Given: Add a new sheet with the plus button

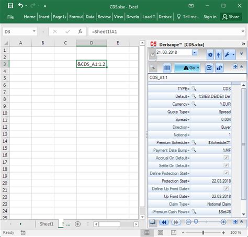Looking at the screenshot, I should tap(77, 224).
